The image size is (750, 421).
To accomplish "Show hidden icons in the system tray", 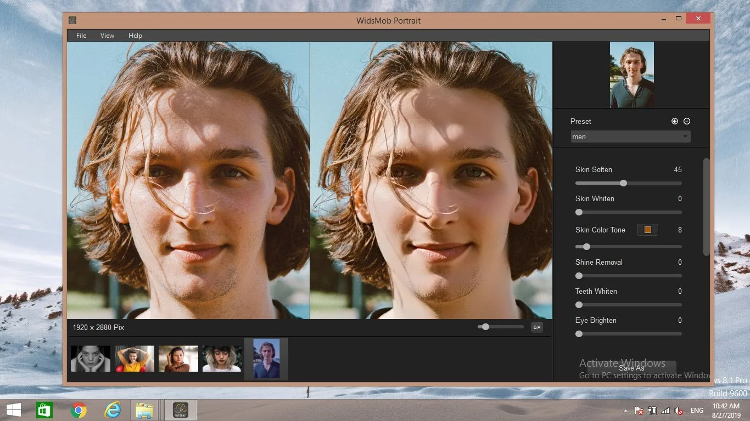I will (625, 410).
